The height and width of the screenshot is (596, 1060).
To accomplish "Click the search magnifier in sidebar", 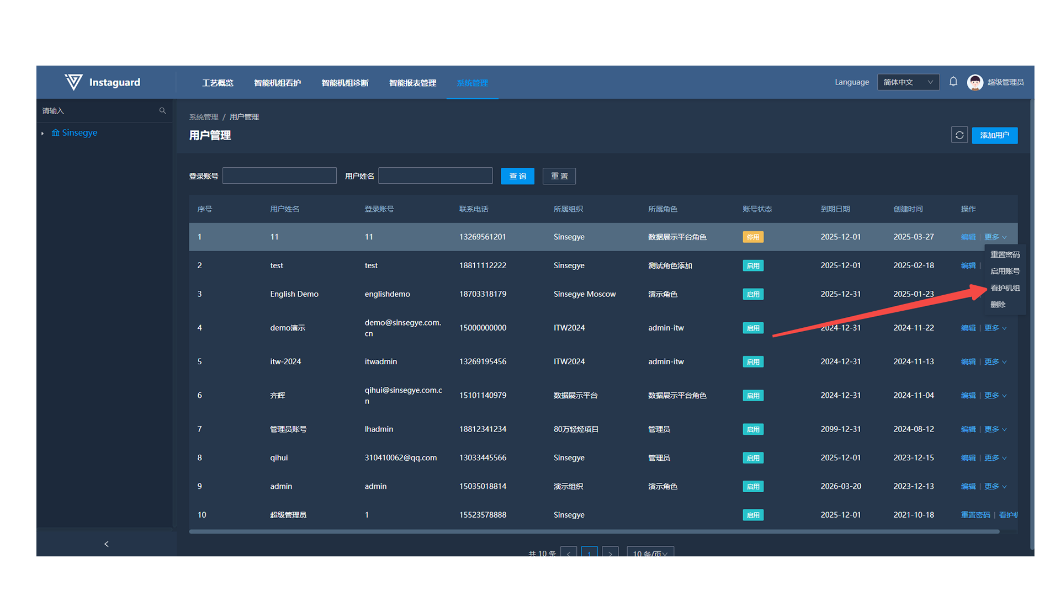I will (x=162, y=111).
